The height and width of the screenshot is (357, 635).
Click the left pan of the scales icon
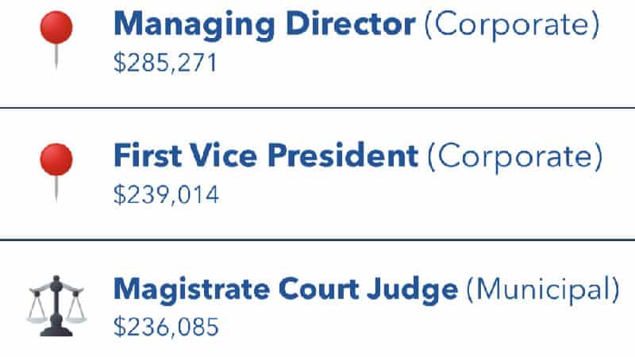click(37, 311)
